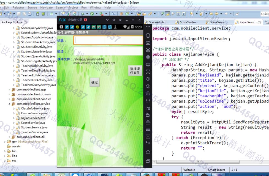Image resolution: width=269 pixels, height=176 pixels.
Task: Click the Debug bug icon
Action: point(83,14)
